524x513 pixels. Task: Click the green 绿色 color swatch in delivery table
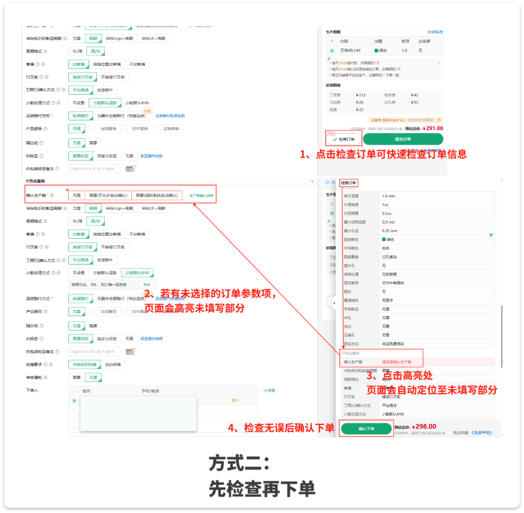point(377,50)
